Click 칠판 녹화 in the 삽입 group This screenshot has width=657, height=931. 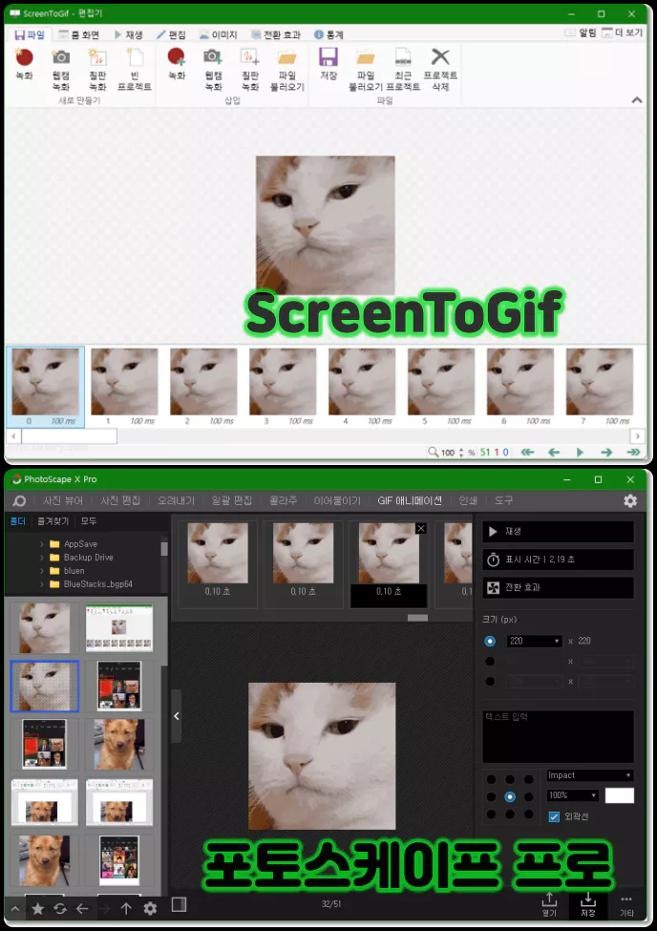point(250,69)
